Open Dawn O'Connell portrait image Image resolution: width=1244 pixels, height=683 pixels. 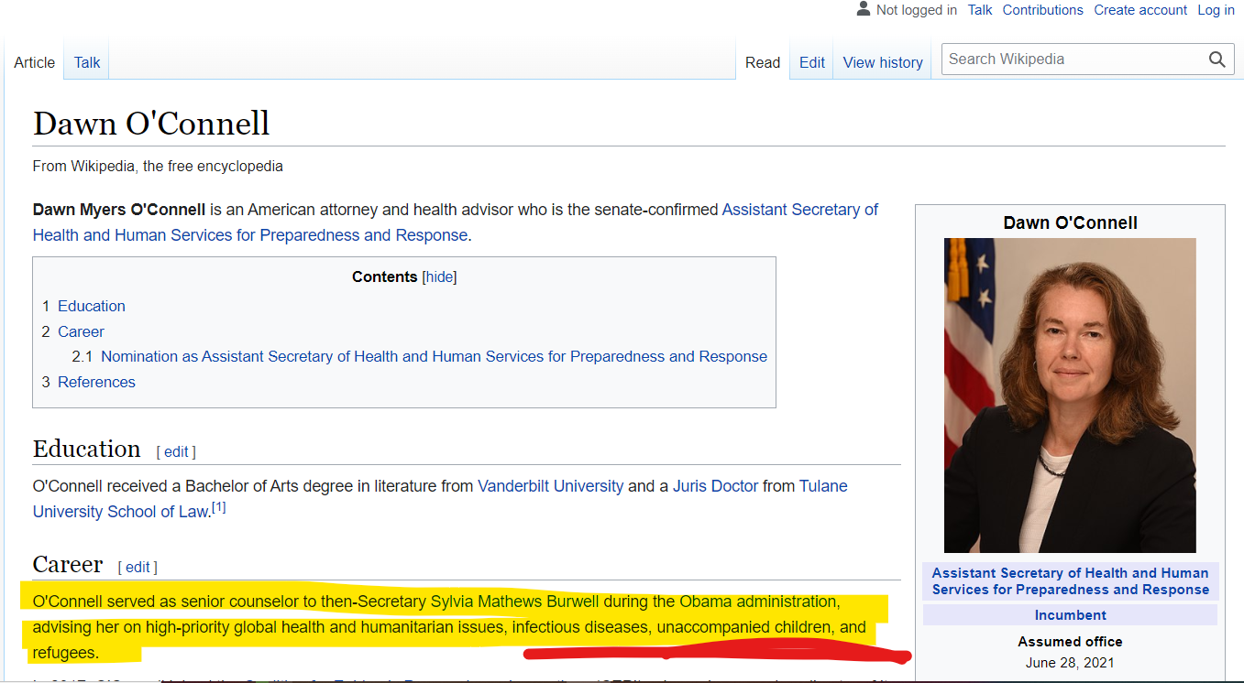click(x=1070, y=396)
